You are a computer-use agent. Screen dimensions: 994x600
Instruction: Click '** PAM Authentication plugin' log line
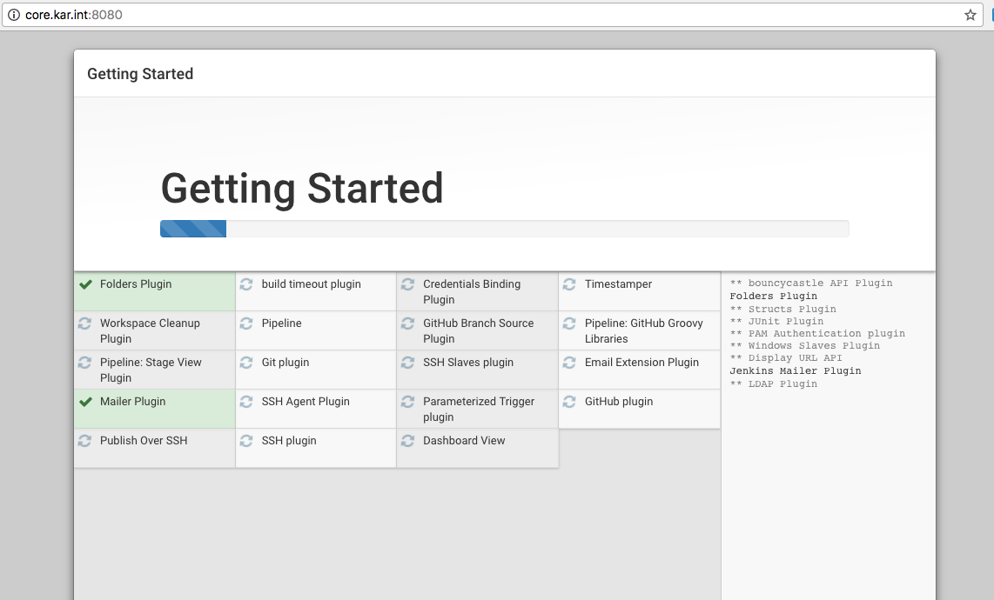pyautogui.click(x=817, y=333)
